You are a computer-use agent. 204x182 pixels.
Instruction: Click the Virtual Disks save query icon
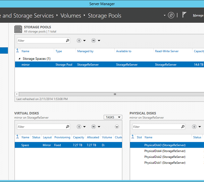tap(93, 127)
